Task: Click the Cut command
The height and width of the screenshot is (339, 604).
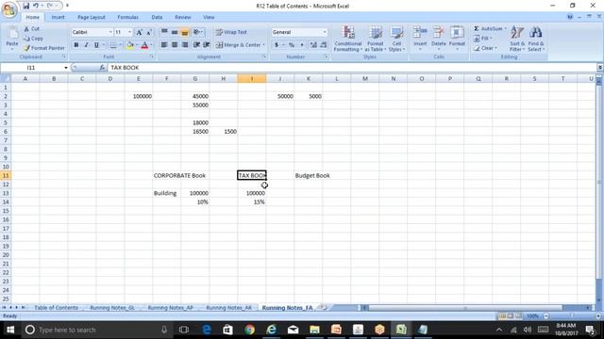Action: pos(31,29)
